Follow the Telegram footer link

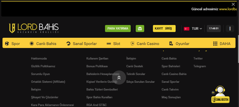tap(200, 66)
